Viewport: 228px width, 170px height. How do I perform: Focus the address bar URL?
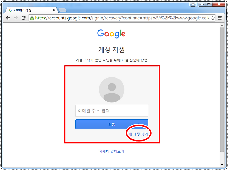[x=122, y=18]
